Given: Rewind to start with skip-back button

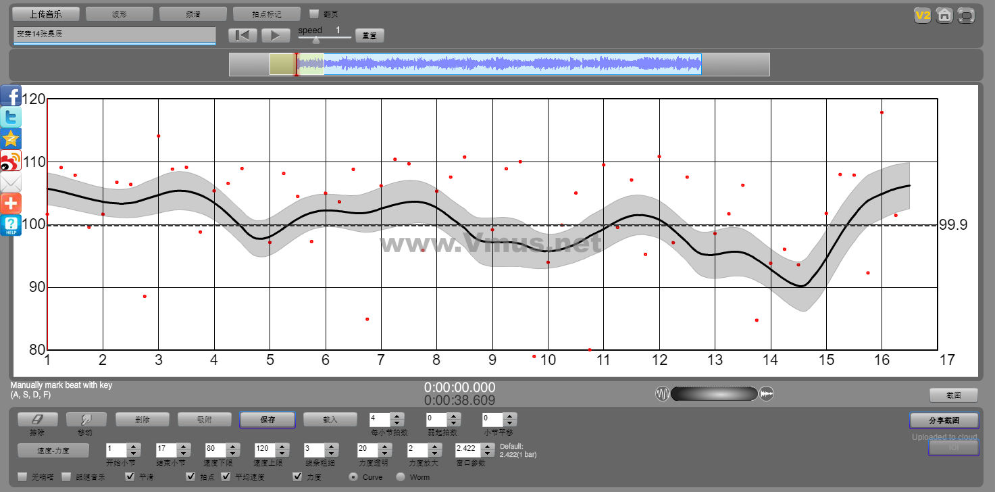Looking at the screenshot, I should (243, 35).
